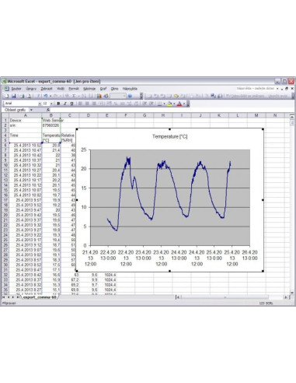Viewport: 296px width, 383px height.
Task: Click the horizontal scrollbar right arrow
Action: [286, 297]
